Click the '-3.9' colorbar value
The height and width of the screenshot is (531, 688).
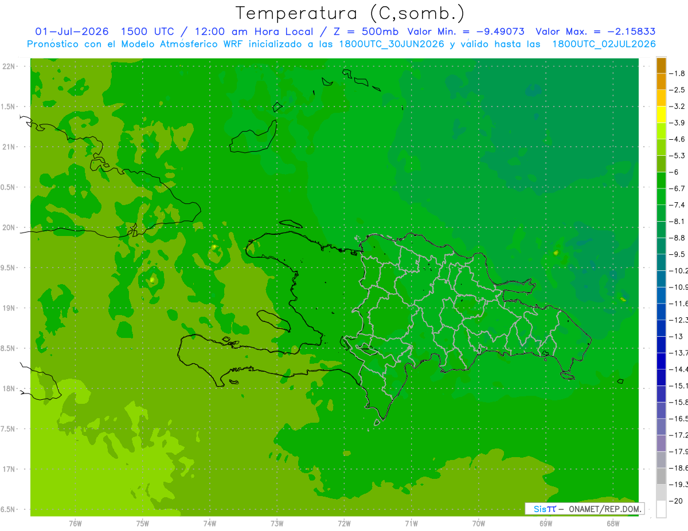click(x=677, y=123)
